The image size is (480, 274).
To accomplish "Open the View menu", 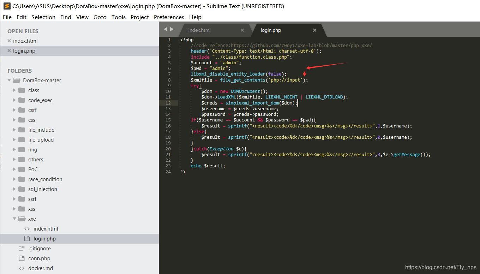I will pos(83,17).
